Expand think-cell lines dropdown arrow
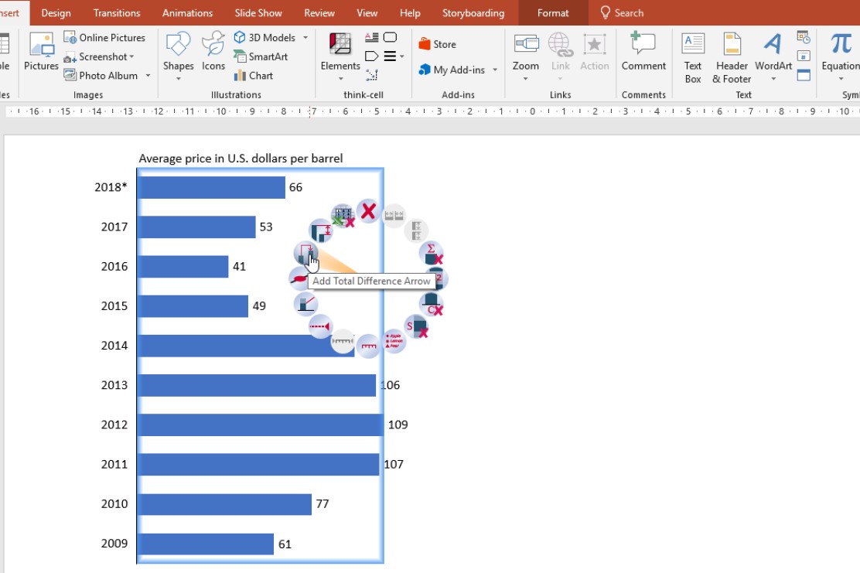The image size is (860, 573). coord(402,56)
